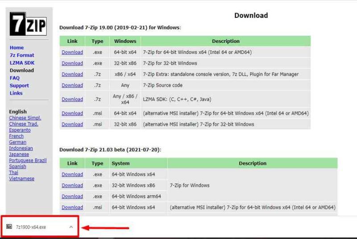Download 19.00 .exe for 64-bit x64
The width and height of the screenshot is (357, 239).
pyautogui.click(x=72, y=52)
